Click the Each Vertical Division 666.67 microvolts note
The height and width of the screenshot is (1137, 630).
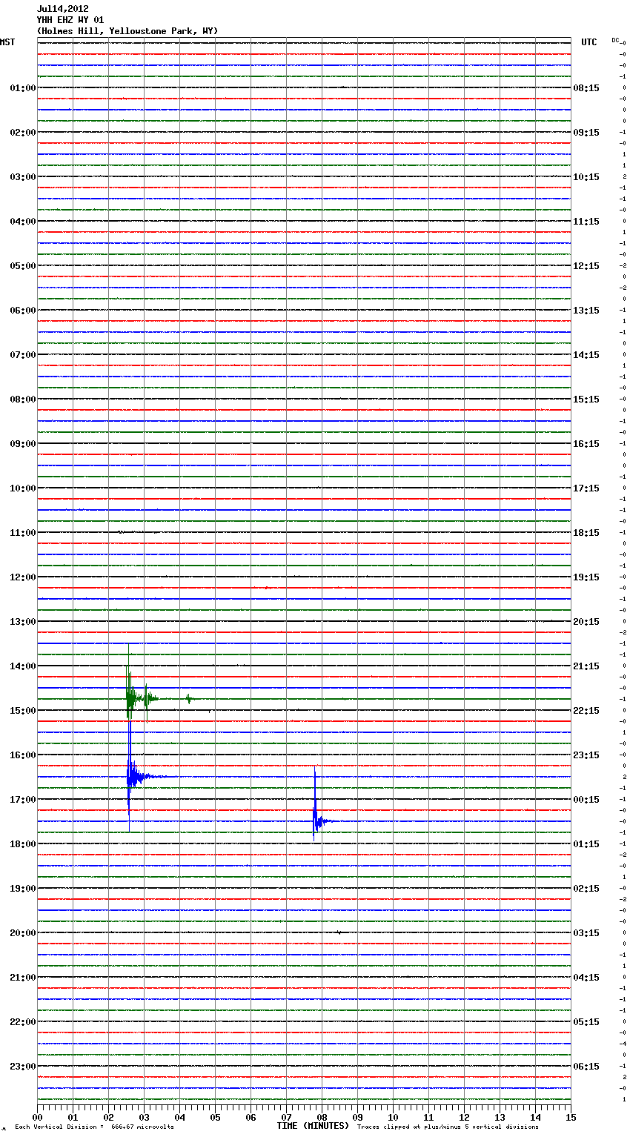point(94,1127)
